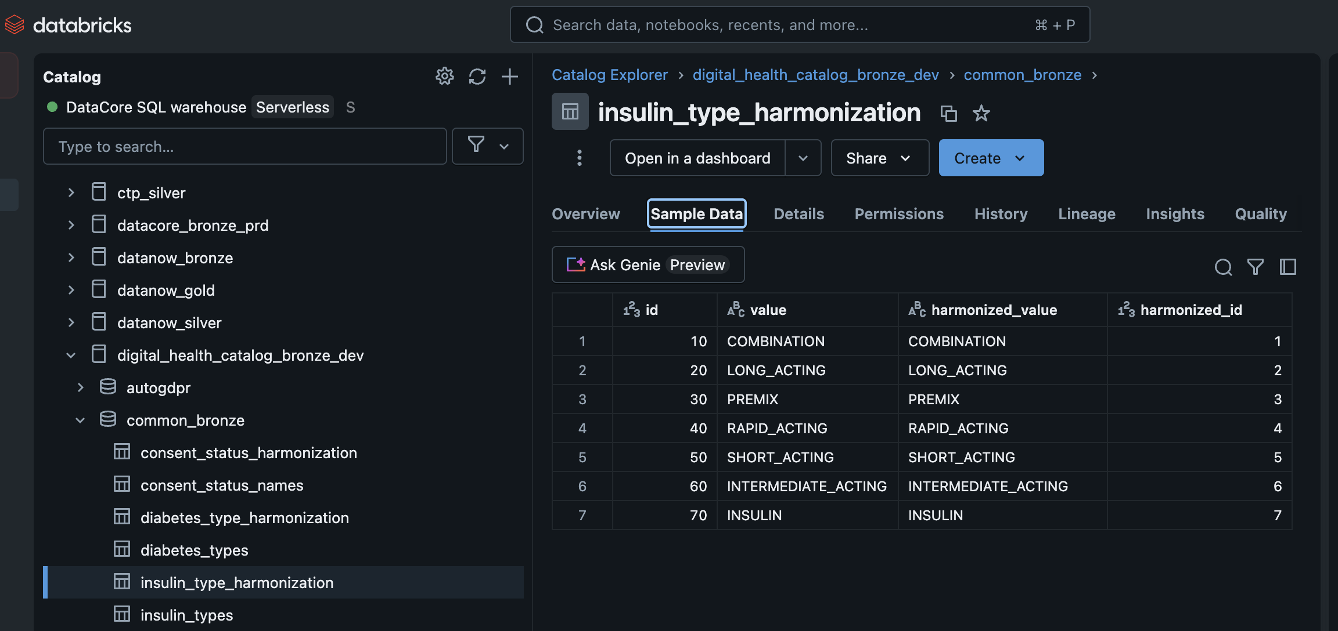Expand the autogdpr schema
1338x631 pixels.
pos(80,387)
